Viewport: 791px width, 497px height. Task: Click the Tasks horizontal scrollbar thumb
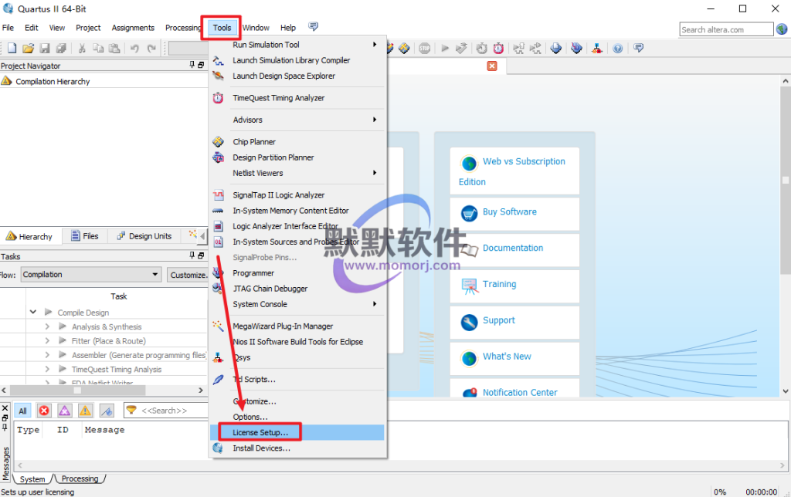click(78, 390)
